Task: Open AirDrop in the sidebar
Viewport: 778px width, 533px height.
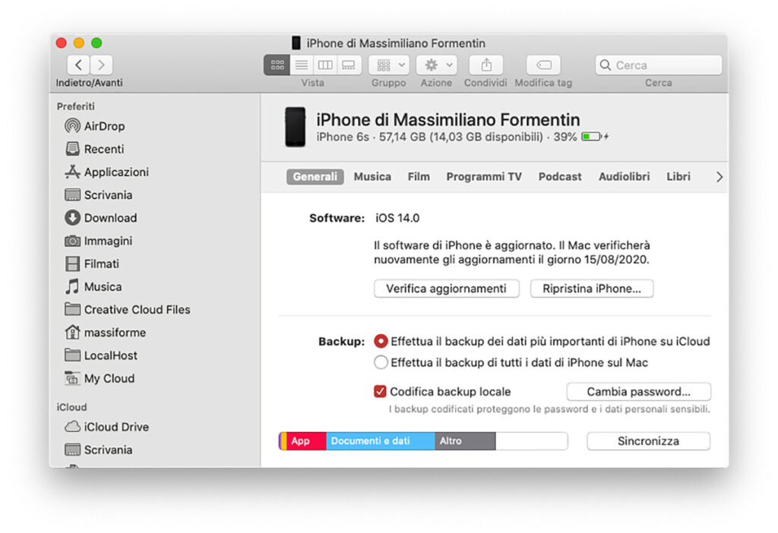Action: pyautogui.click(x=95, y=126)
